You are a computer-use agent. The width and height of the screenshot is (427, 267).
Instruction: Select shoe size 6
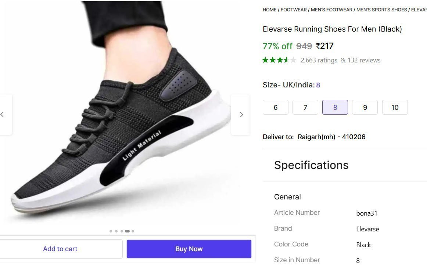pyautogui.click(x=275, y=107)
